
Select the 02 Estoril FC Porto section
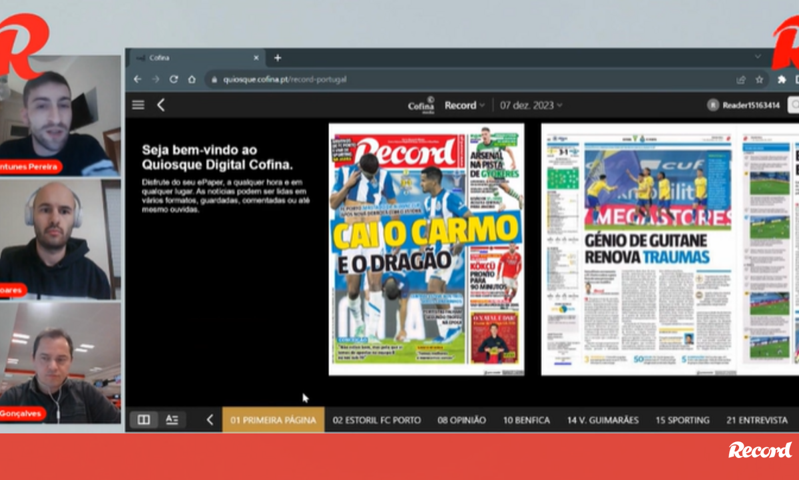(x=377, y=420)
